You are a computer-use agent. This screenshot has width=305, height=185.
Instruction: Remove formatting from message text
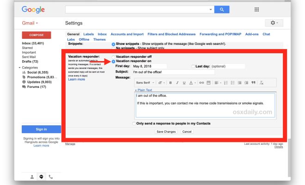(262, 83)
